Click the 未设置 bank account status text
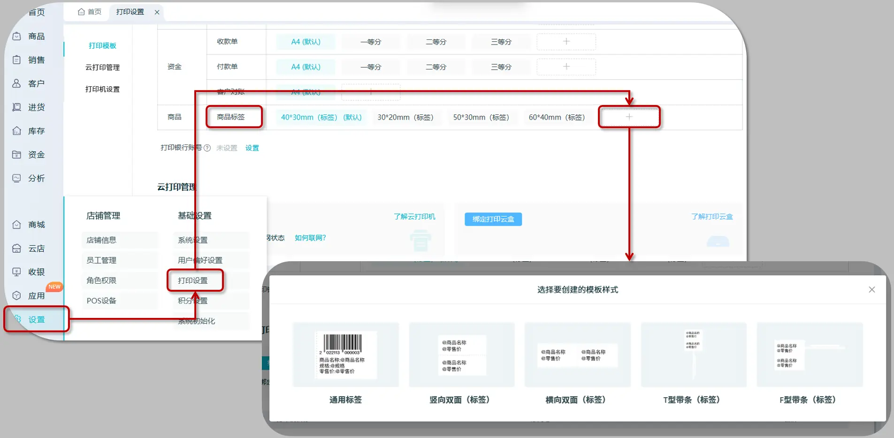894x438 pixels. pos(227,148)
